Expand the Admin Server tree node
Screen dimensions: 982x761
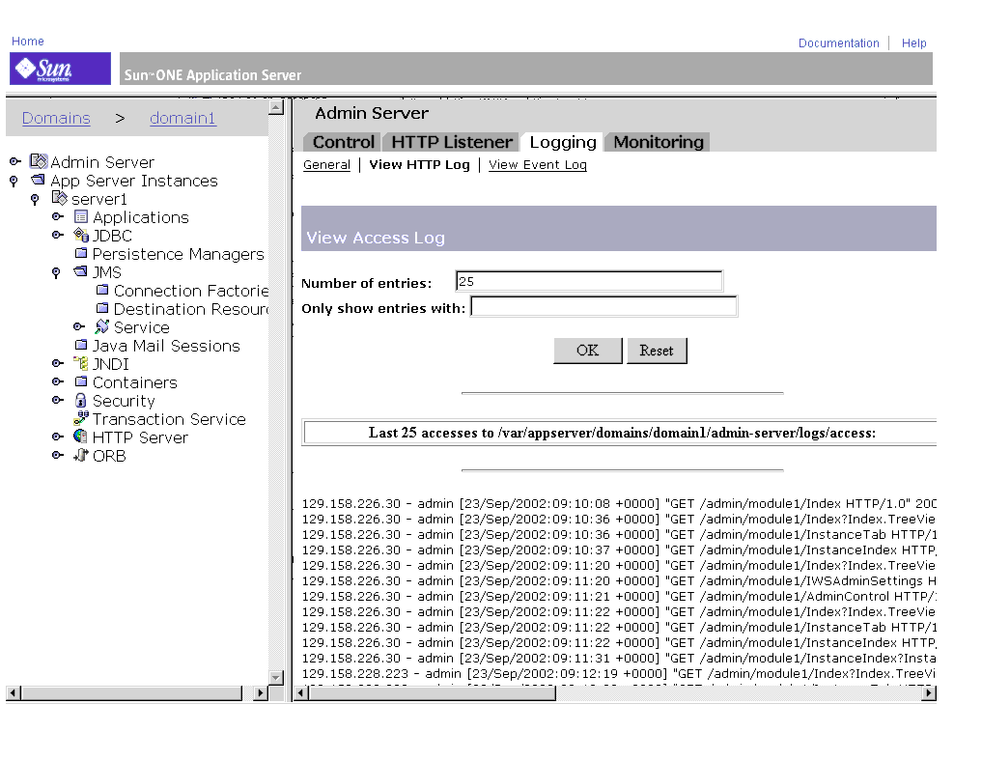[15, 161]
